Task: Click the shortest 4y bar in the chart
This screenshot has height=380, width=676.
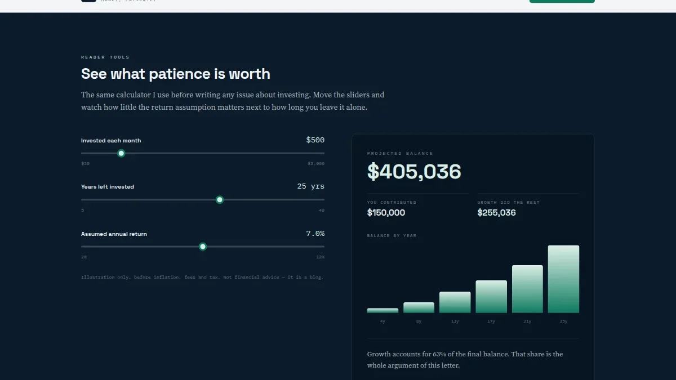Action: tap(383, 311)
